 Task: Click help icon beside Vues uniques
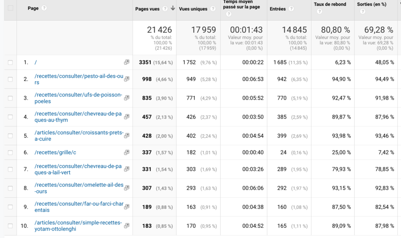[213, 9]
